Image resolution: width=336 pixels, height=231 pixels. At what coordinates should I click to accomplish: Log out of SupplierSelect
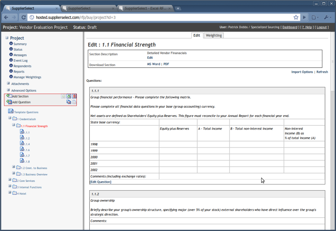322,27
